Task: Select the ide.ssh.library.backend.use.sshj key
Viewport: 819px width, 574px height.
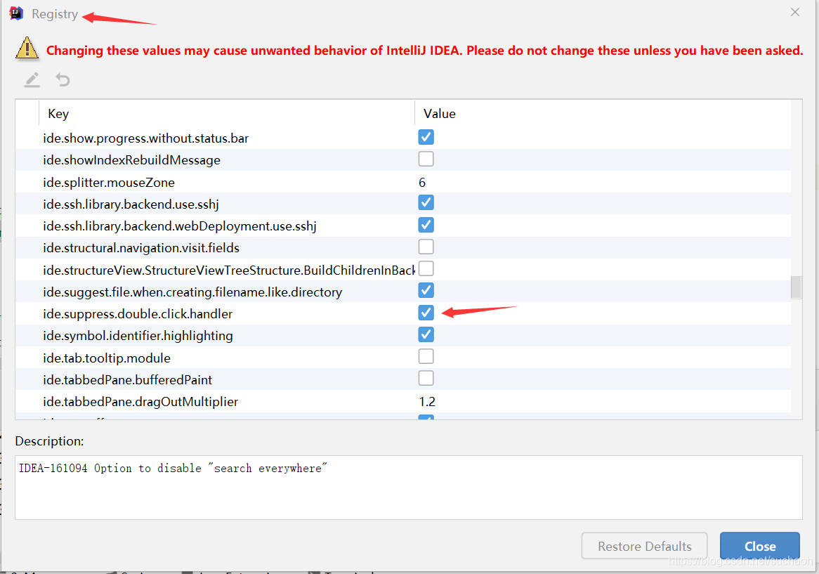Action: (131, 204)
